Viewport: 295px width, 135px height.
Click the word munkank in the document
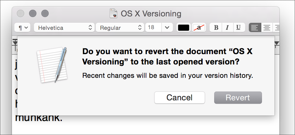click(x=39, y=118)
